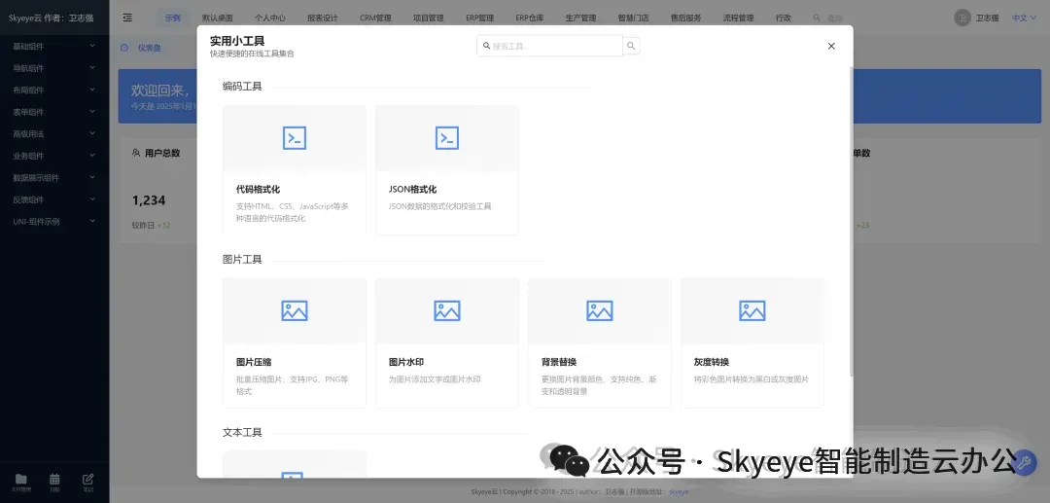This screenshot has height=503, width=1050.
Task: Click the 1,234 user total value
Action: pos(149,200)
